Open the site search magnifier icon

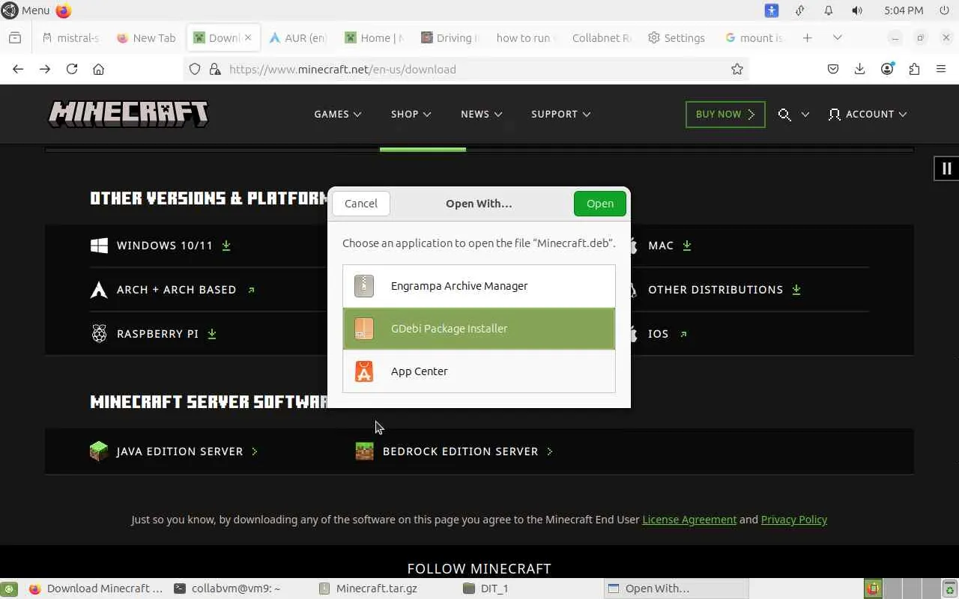click(x=784, y=115)
